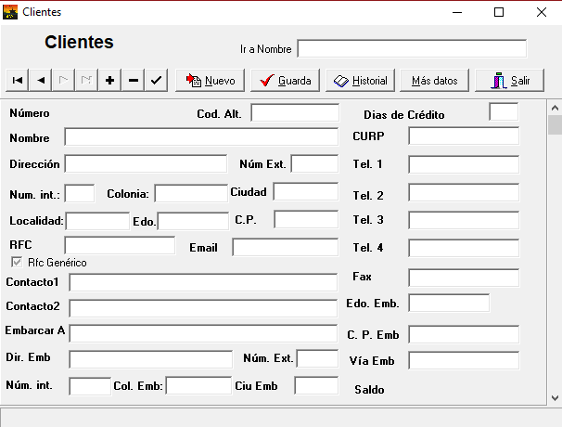This screenshot has width=562, height=427.
Task: Click the Clientes app icon in titlebar
Action: tap(11, 12)
